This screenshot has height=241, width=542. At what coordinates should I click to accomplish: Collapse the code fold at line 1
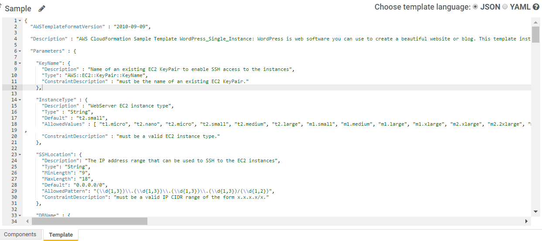[20, 20]
